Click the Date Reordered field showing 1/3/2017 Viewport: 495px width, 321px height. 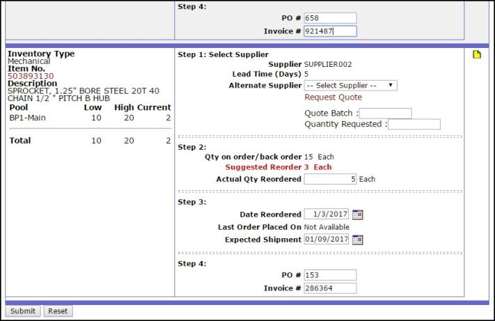point(326,214)
